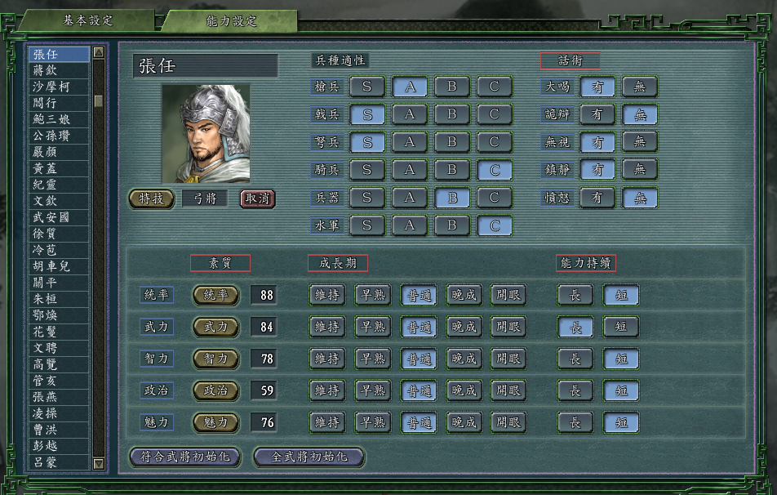
Task: Click the 武力 value 84
Action: point(264,327)
